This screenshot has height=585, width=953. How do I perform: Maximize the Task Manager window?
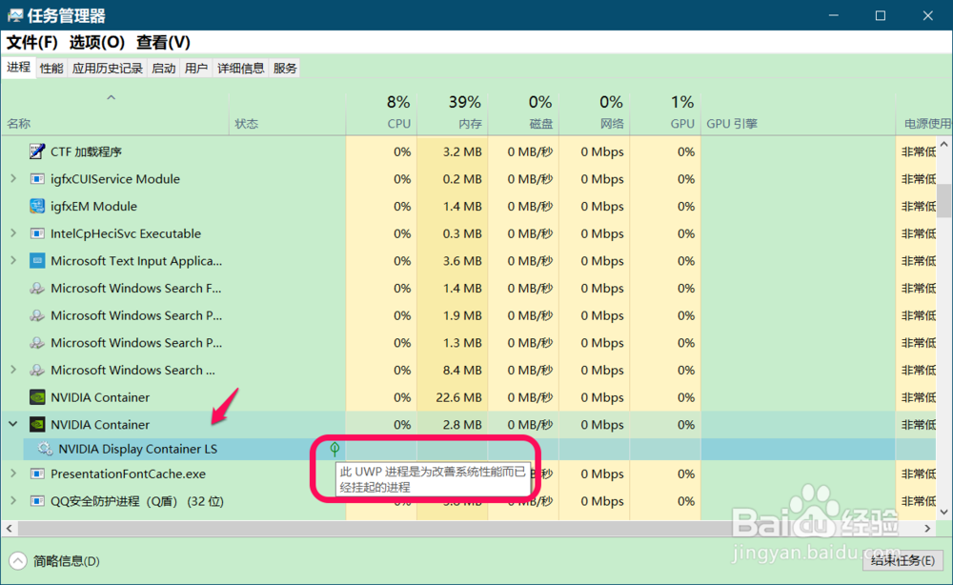point(880,15)
